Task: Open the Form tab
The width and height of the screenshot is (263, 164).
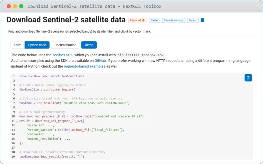Action: tap(17, 45)
